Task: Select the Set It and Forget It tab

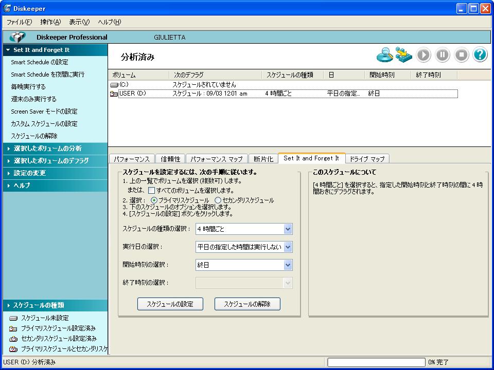Action: (x=311, y=158)
